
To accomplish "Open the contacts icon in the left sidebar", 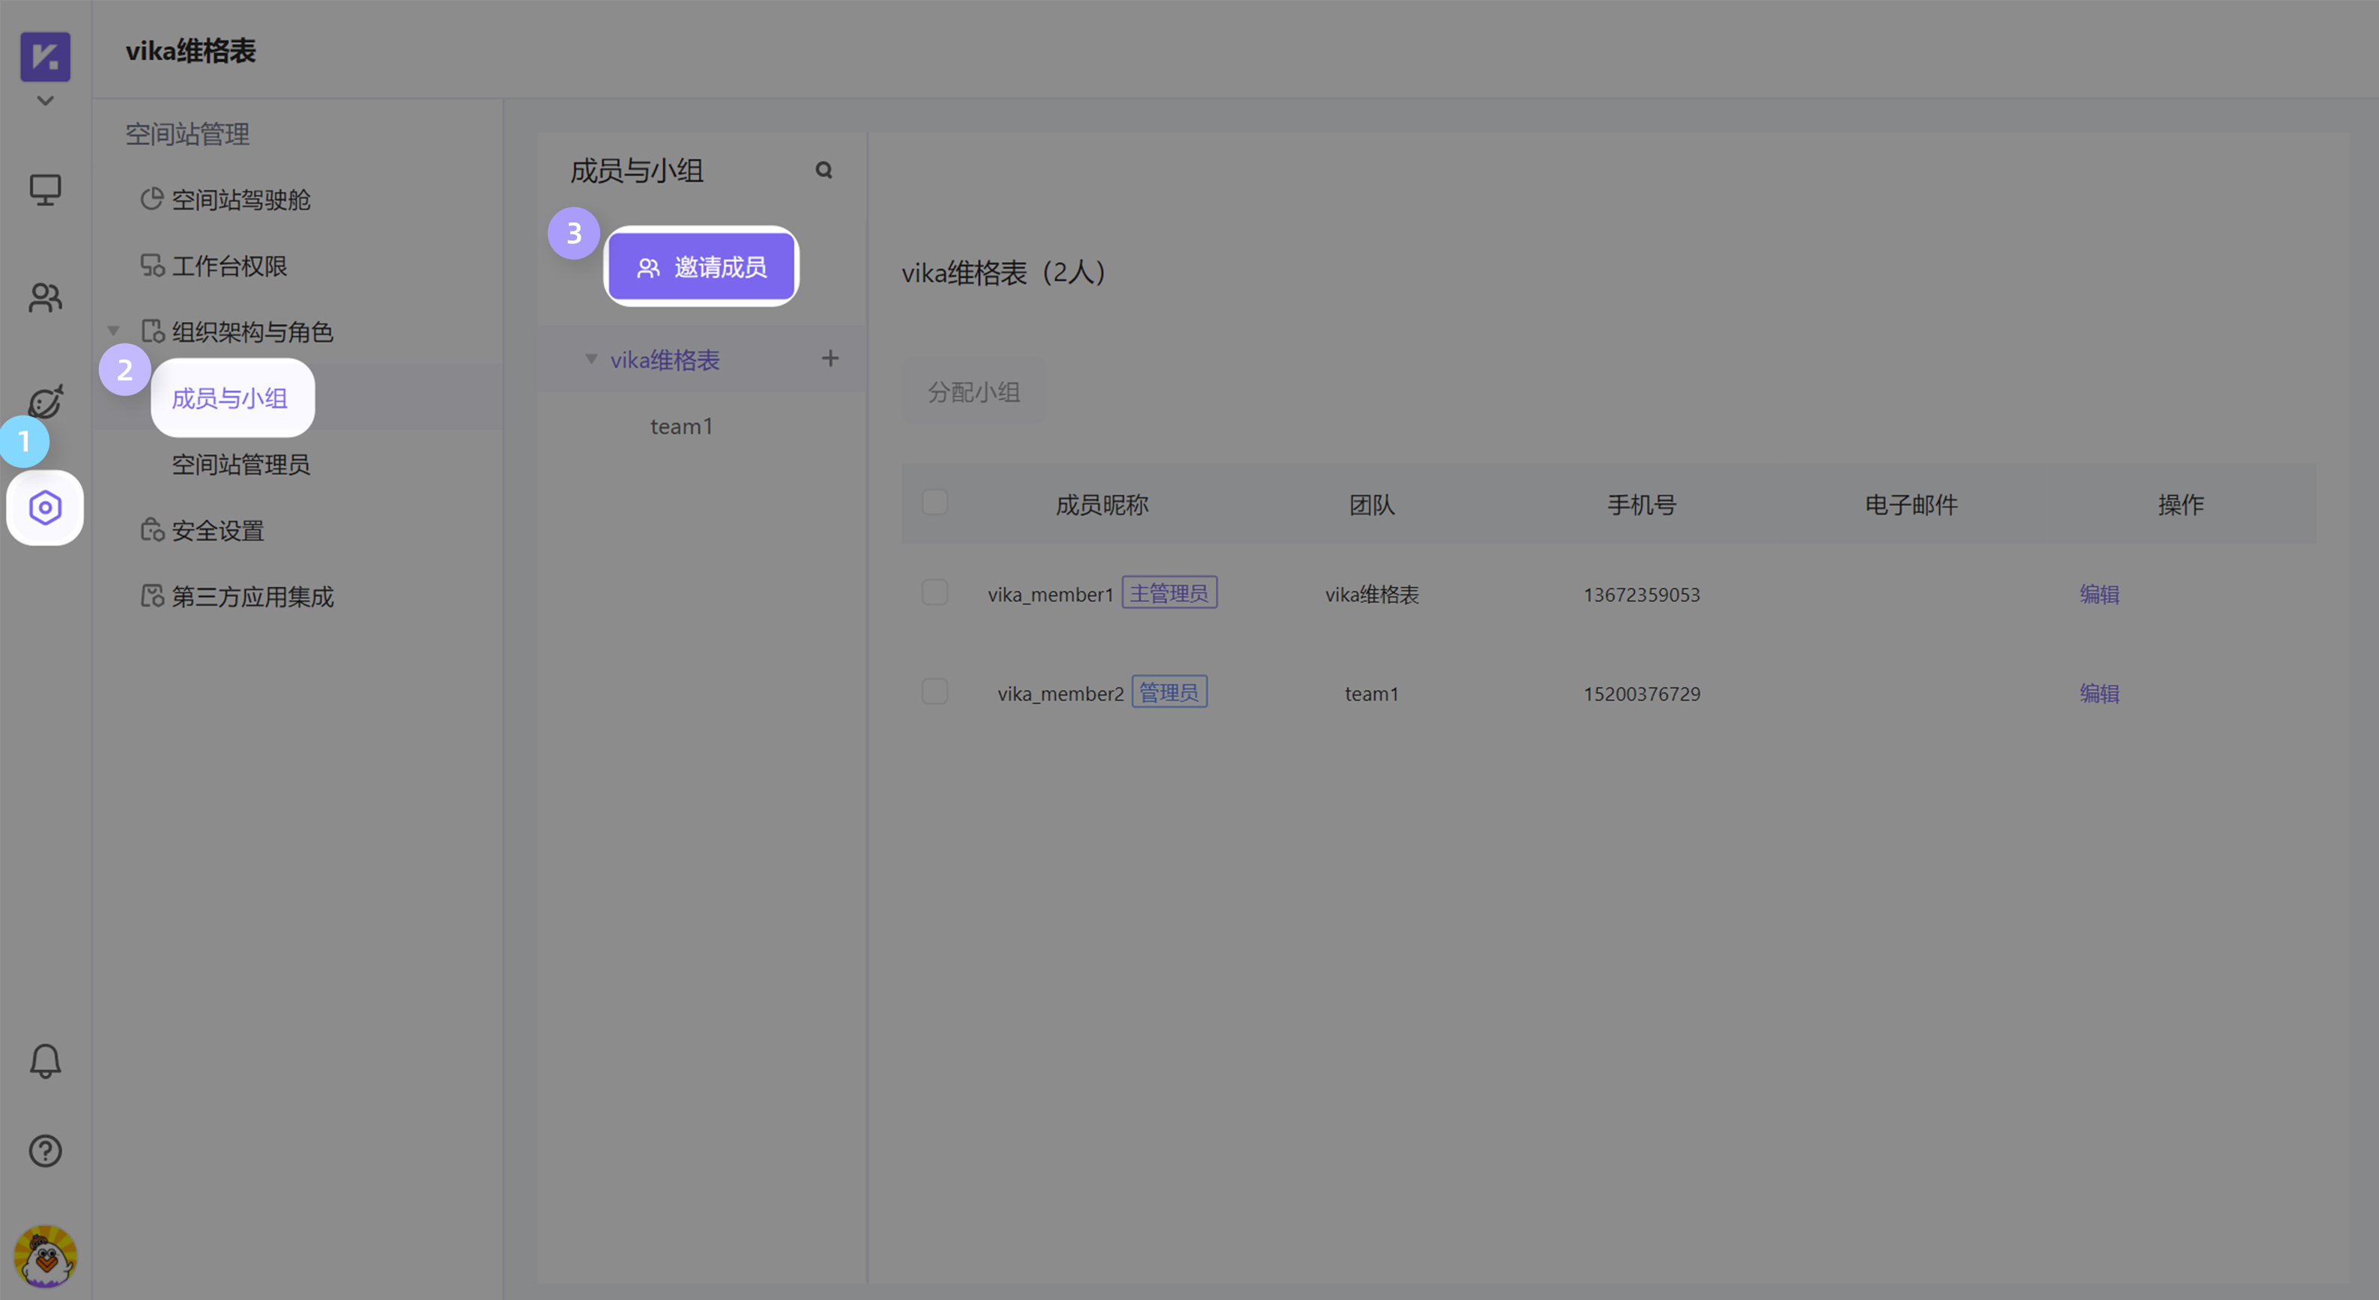I will 44,297.
